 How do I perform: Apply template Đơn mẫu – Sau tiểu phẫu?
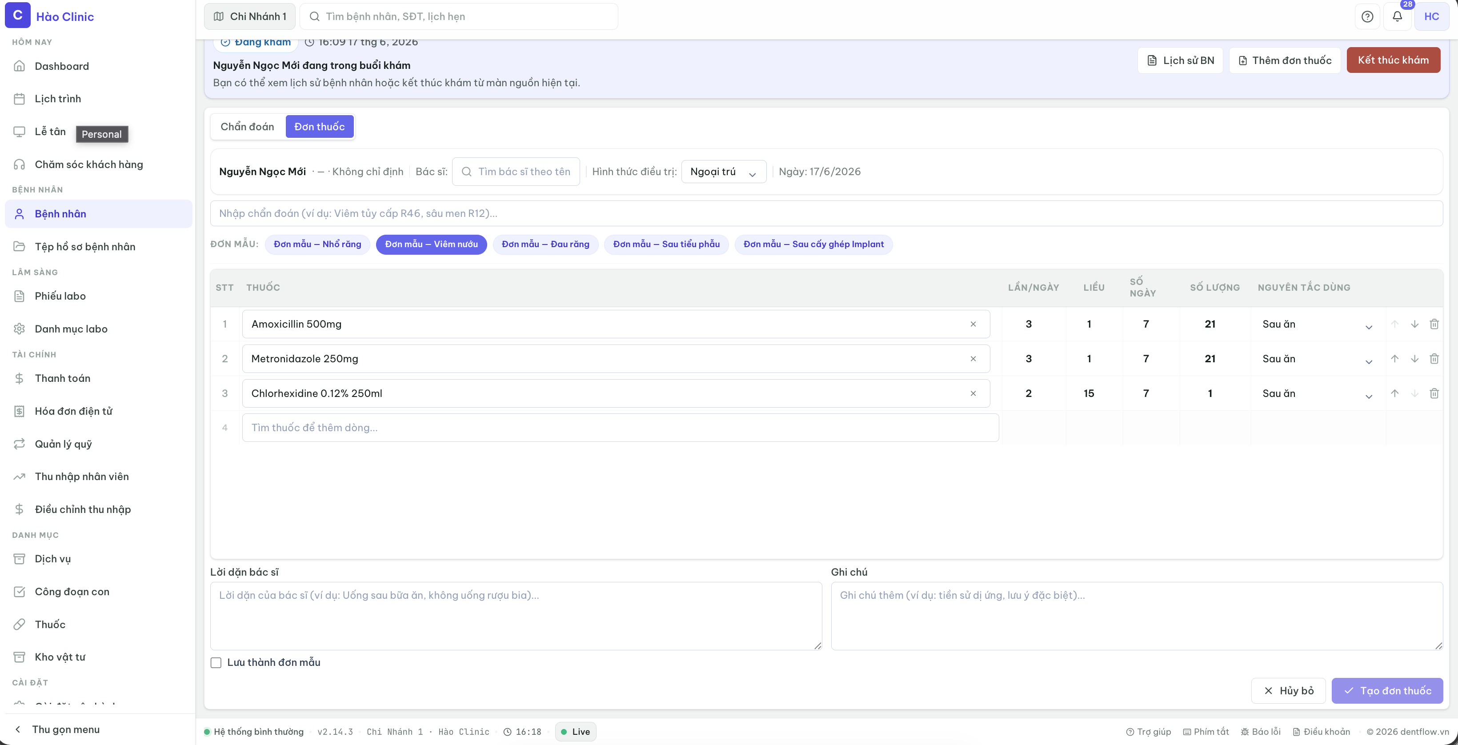point(666,244)
